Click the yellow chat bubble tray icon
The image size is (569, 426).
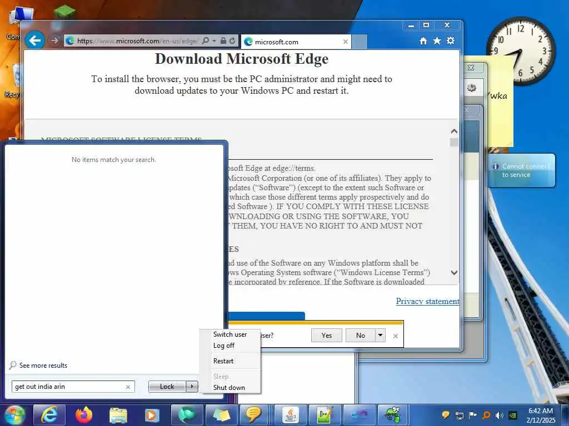pyautogui.click(x=446, y=415)
